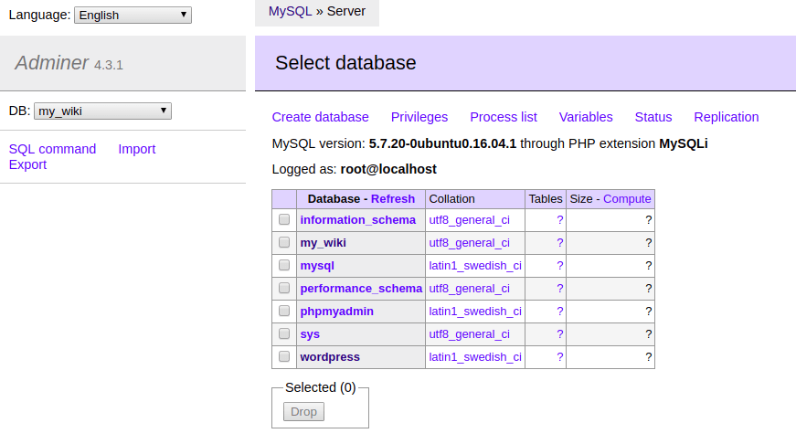This screenshot has width=796, height=444.
Task: Click latin1_swedish_ci collation of phpmyadmin
Action: point(475,311)
